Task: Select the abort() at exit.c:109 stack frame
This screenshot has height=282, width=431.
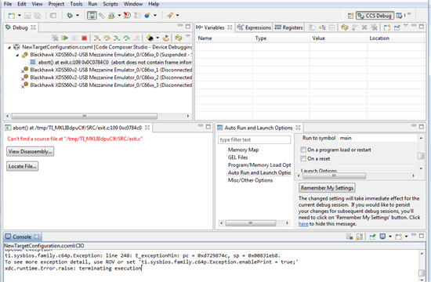Action: point(110,63)
